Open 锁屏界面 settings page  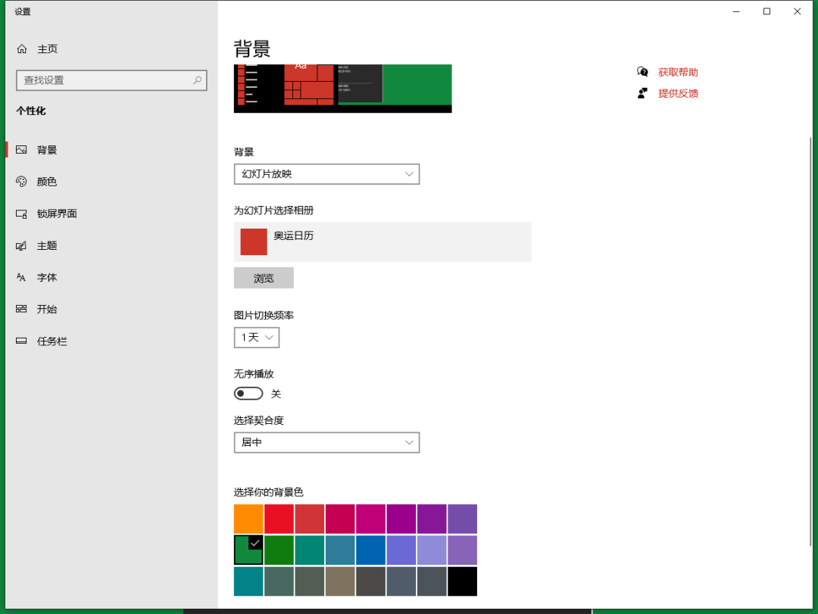57,214
